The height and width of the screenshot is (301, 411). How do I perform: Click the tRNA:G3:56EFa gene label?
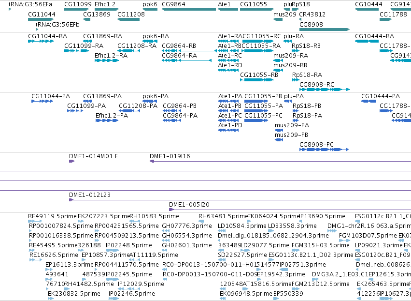click(x=30, y=4)
